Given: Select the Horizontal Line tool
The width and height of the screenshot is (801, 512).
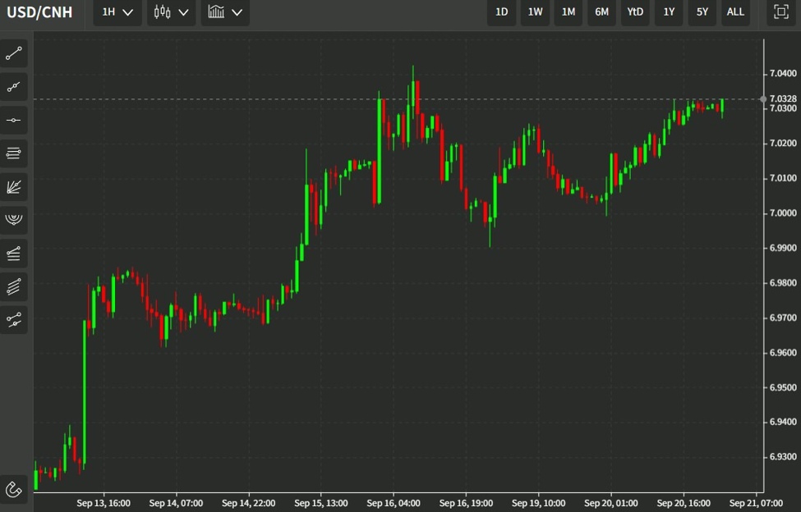Looking at the screenshot, I should (x=13, y=119).
